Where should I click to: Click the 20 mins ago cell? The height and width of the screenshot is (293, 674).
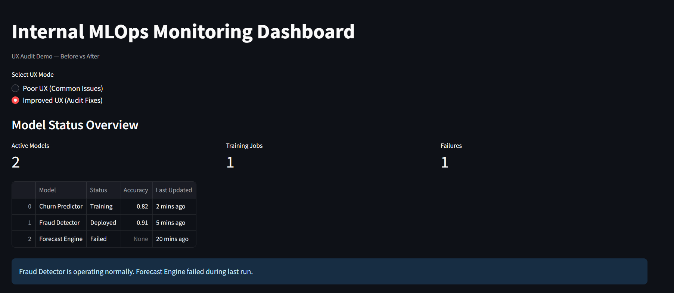172,239
